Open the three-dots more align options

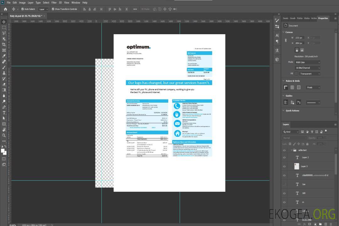coord(135,9)
